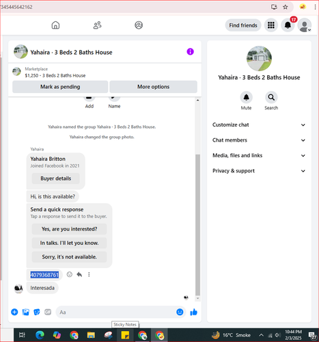Click the message input field Aa
This screenshot has width=319, height=342.
(116, 312)
